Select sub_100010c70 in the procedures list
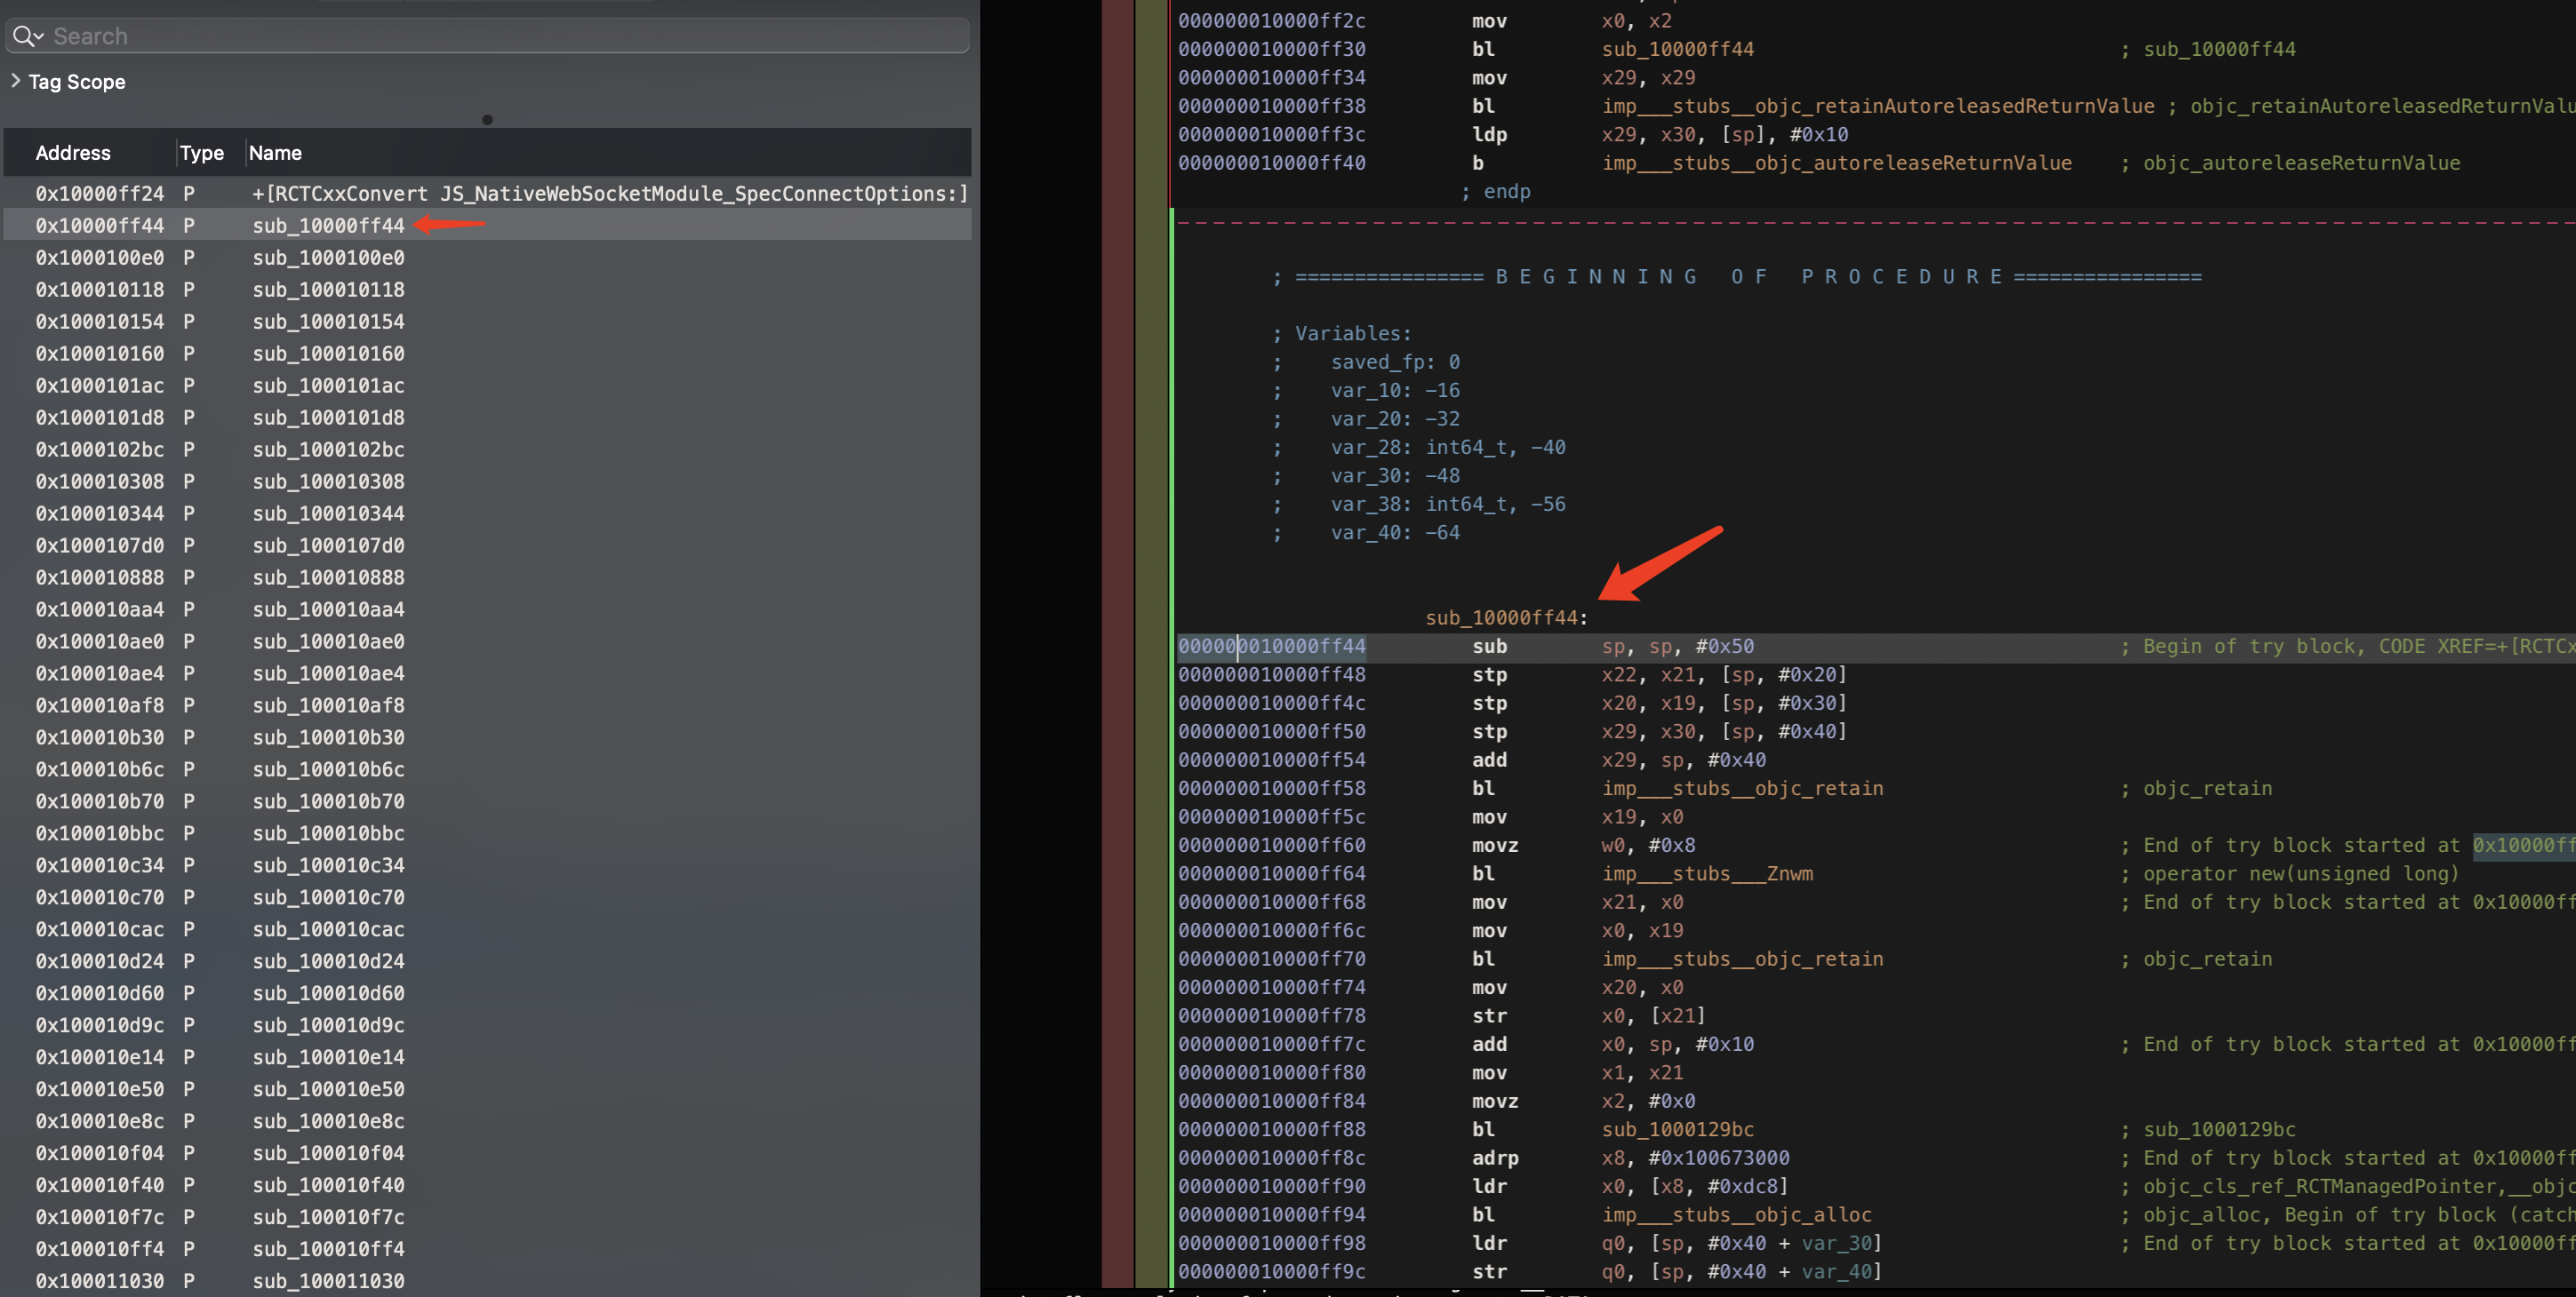 pos(487,896)
